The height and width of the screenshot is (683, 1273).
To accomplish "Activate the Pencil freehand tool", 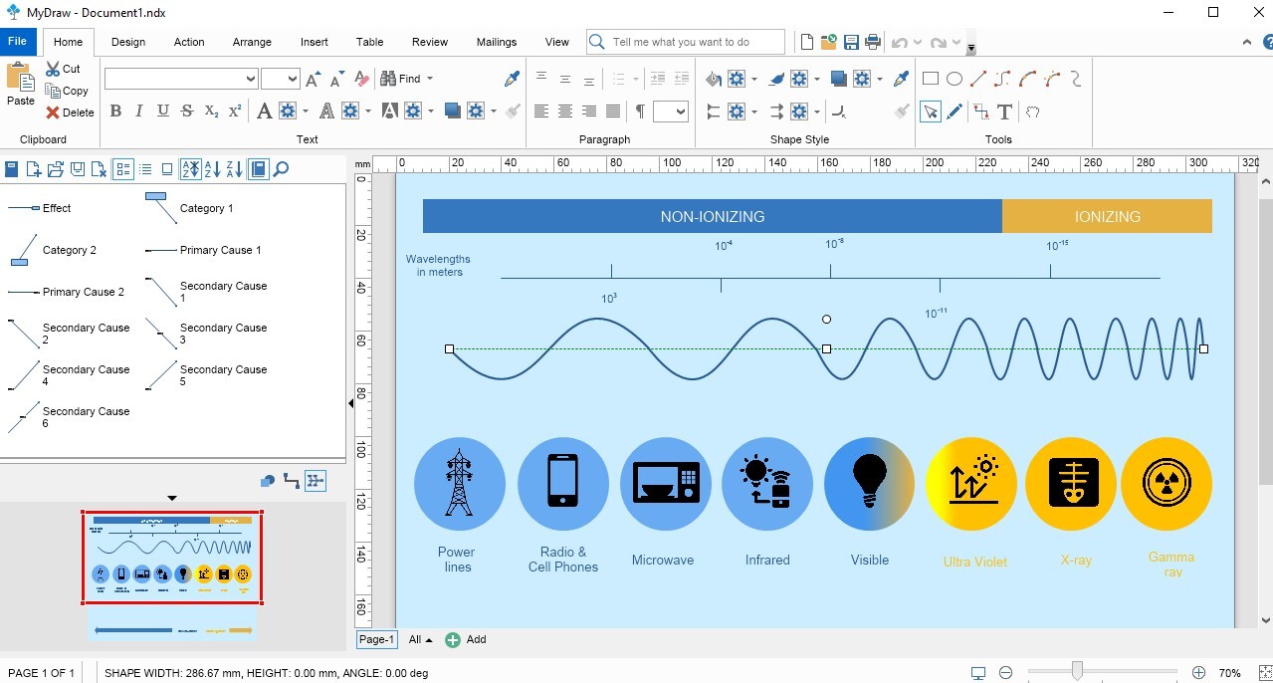I will pos(955,112).
